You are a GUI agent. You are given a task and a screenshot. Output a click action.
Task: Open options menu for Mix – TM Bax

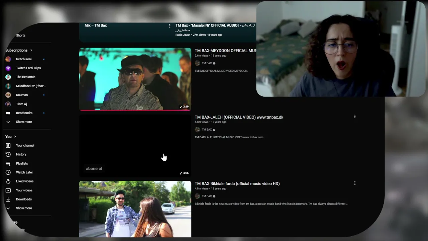click(170, 26)
